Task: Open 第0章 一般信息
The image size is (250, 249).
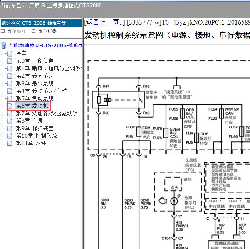Action: point(35,61)
